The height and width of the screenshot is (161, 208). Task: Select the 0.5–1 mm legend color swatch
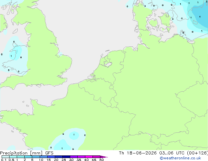(13, 157)
